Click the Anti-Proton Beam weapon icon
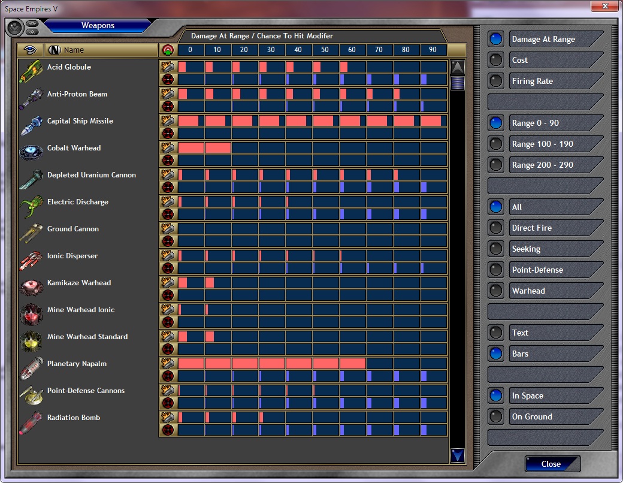The image size is (623, 483). [x=31, y=99]
